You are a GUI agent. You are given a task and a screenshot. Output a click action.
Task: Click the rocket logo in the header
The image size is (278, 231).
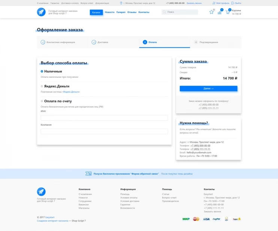tap(41, 12)
